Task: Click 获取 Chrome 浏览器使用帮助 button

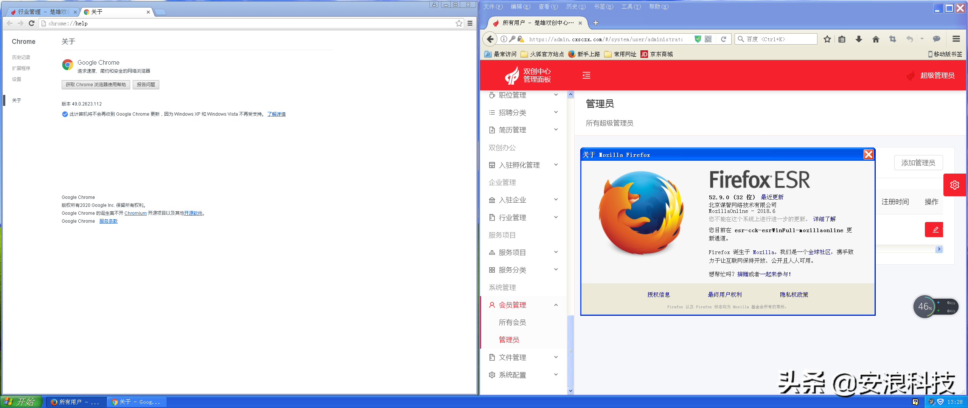Action: (x=96, y=85)
